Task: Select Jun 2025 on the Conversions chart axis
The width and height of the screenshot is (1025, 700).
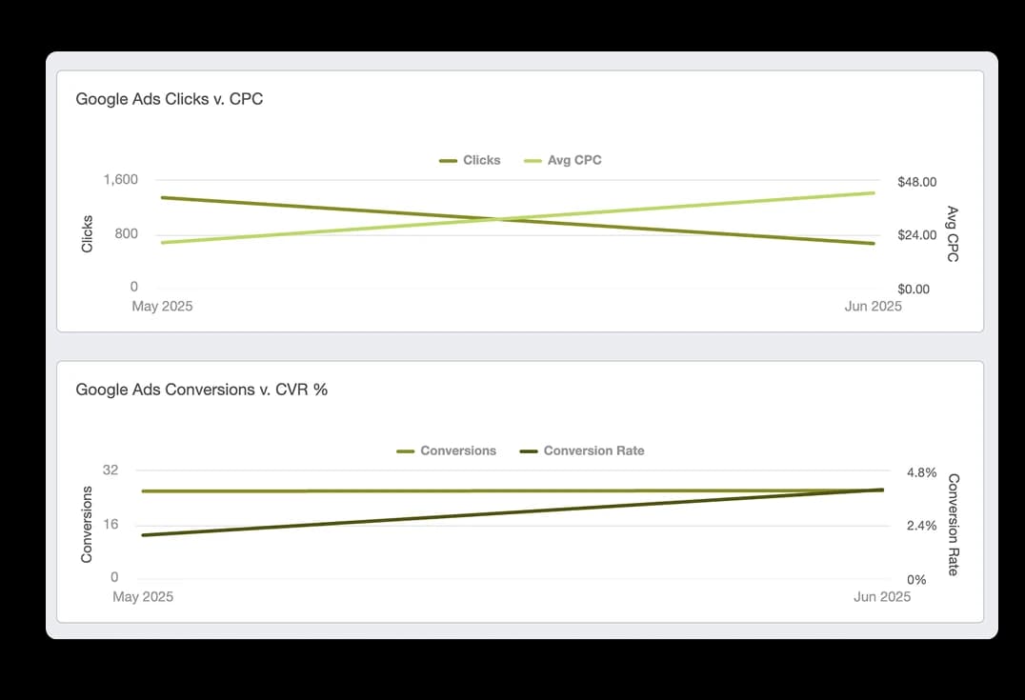Action: pyautogui.click(x=881, y=597)
